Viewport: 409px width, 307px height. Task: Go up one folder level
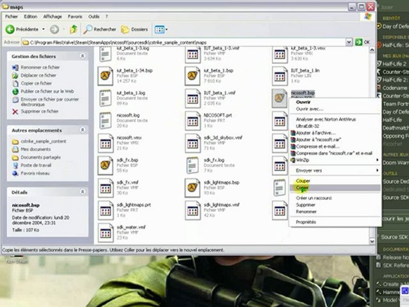click(x=74, y=29)
